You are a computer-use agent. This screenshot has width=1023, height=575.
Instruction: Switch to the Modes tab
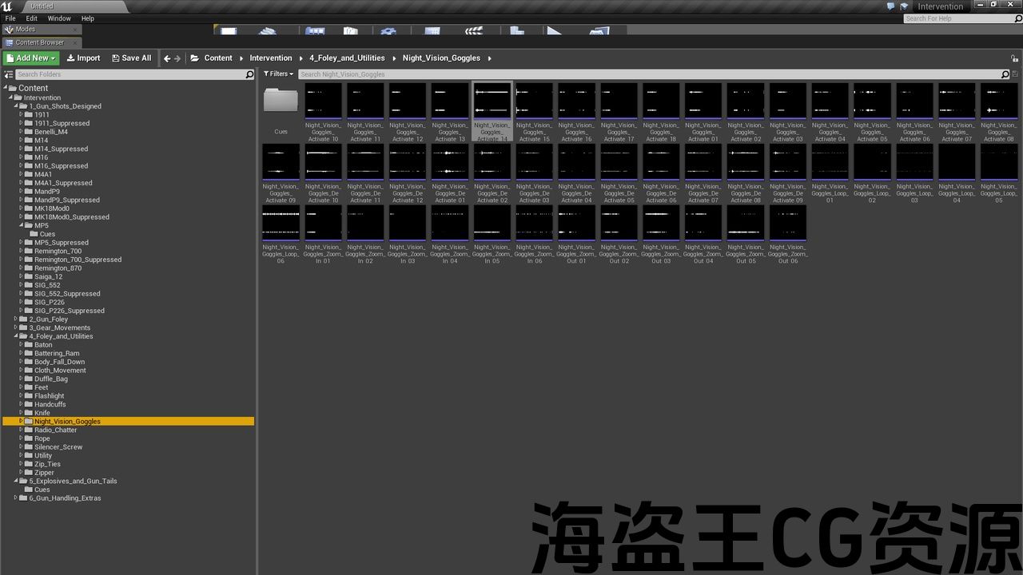click(x=24, y=30)
